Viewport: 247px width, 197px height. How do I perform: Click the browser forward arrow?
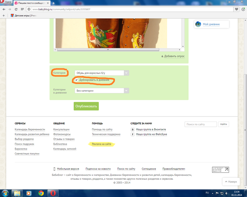(x=10, y=9)
